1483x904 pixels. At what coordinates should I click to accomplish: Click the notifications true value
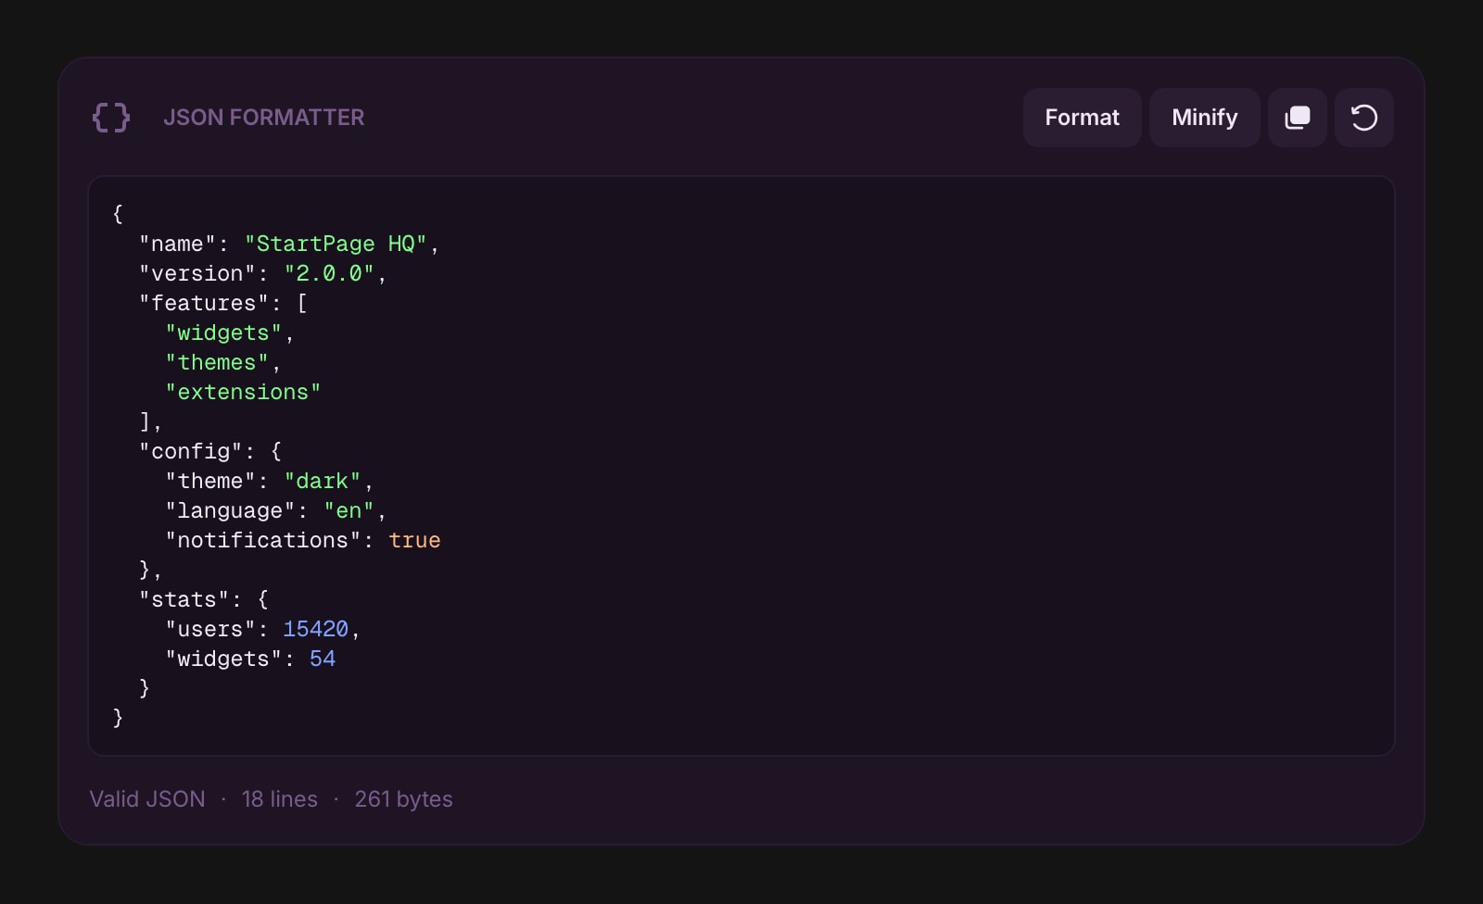coord(414,540)
